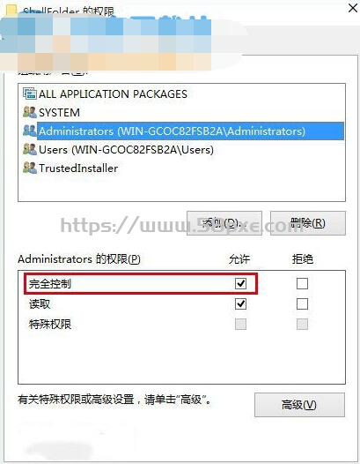
Task: Click the folder icon in title bar
Action: click(11, 10)
